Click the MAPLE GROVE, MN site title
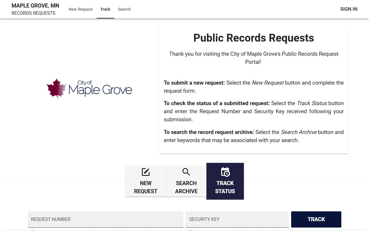369x231 pixels. [35, 6]
